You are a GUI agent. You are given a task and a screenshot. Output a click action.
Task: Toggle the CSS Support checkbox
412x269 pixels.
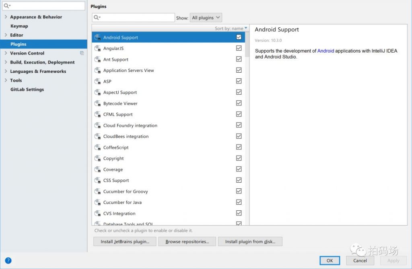click(x=239, y=180)
